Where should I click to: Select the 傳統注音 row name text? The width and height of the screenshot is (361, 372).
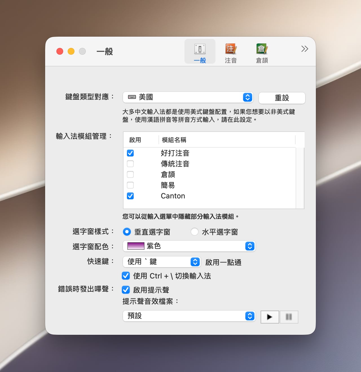pyautogui.click(x=175, y=164)
